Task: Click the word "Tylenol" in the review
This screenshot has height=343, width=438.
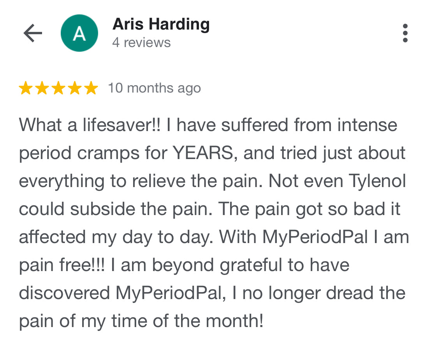Action: [377, 181]
